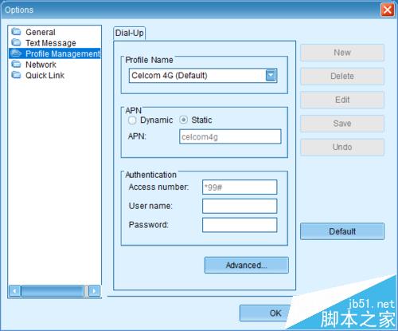This screenshot has width=398, height=331.
Task: Click the Quick Link folder icon
Action: tap(16, 75)
